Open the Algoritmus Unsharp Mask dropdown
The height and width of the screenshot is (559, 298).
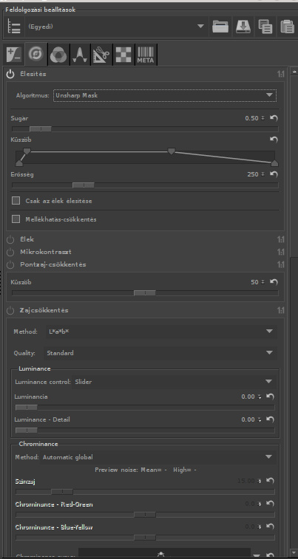(x=165, y=95)
